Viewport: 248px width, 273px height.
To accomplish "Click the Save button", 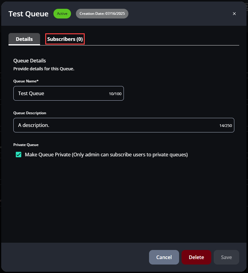I will click(226, 257).
